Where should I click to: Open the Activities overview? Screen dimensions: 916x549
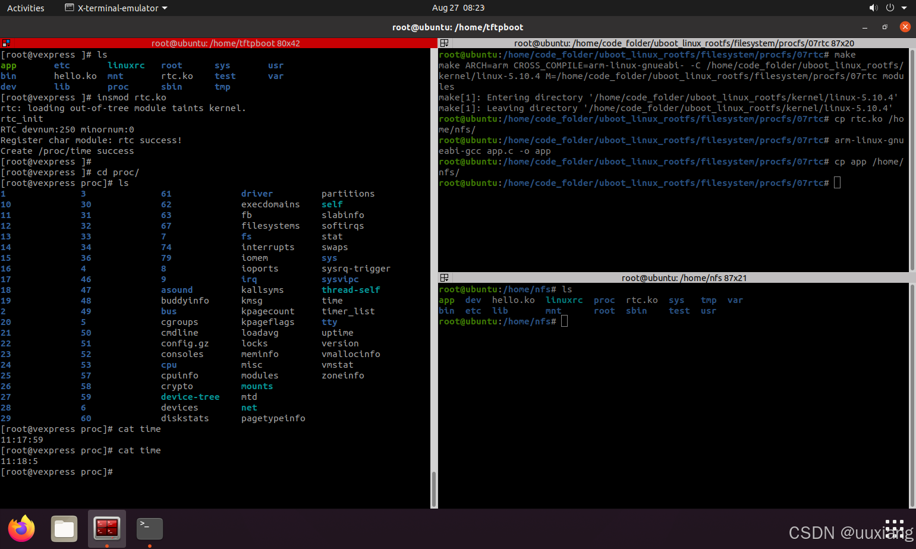(x=26, y=8)
